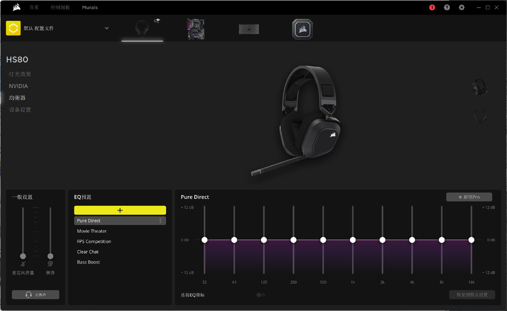Open the NVIDIA section in sidebar
The width and height of the screenshot is (507, 311).
tap(18, 86)
